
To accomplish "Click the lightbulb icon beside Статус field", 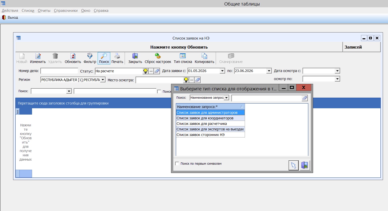I will click(146, 71).
